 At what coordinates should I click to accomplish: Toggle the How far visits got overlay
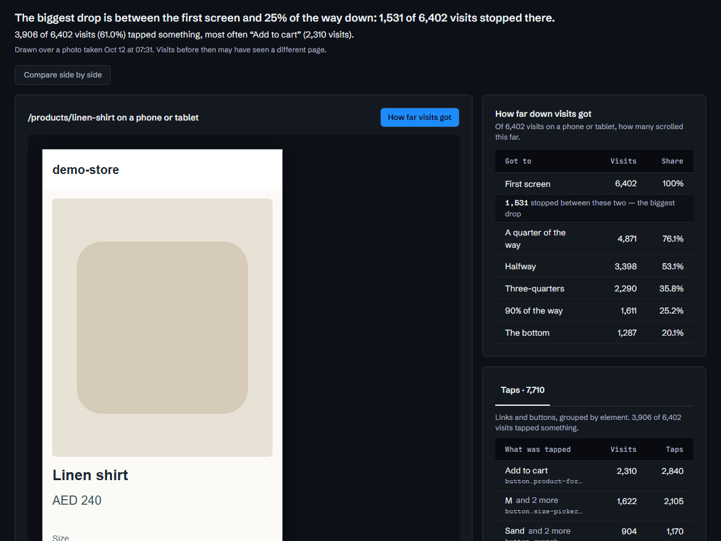pyautogui.click(x=420, y=117)
